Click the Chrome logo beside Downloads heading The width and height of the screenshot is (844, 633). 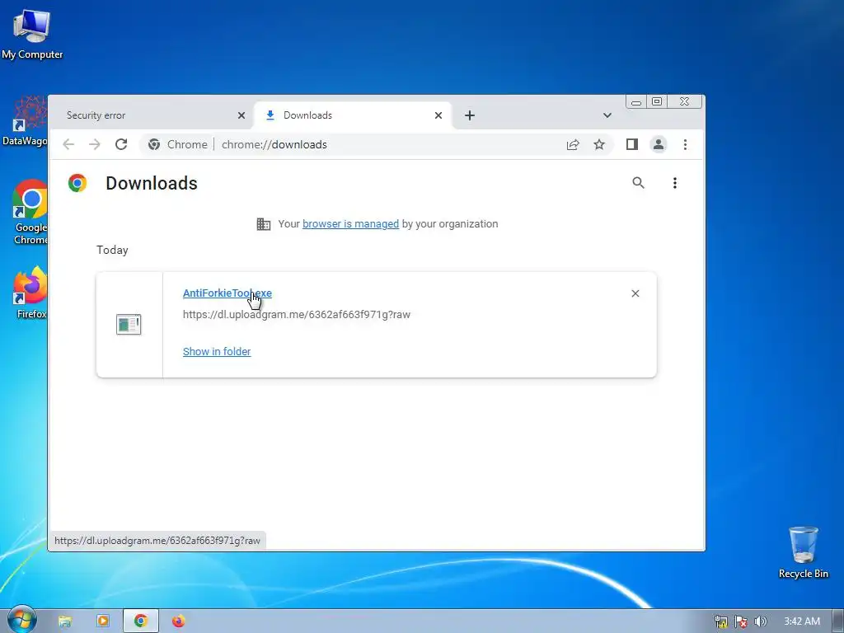77,183
